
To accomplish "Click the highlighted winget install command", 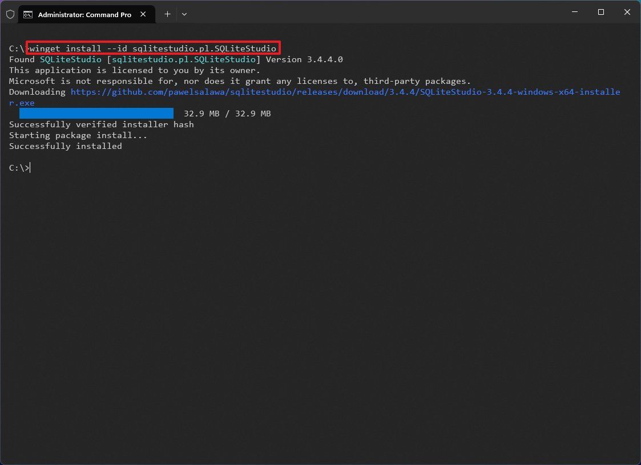I will 153,48.
